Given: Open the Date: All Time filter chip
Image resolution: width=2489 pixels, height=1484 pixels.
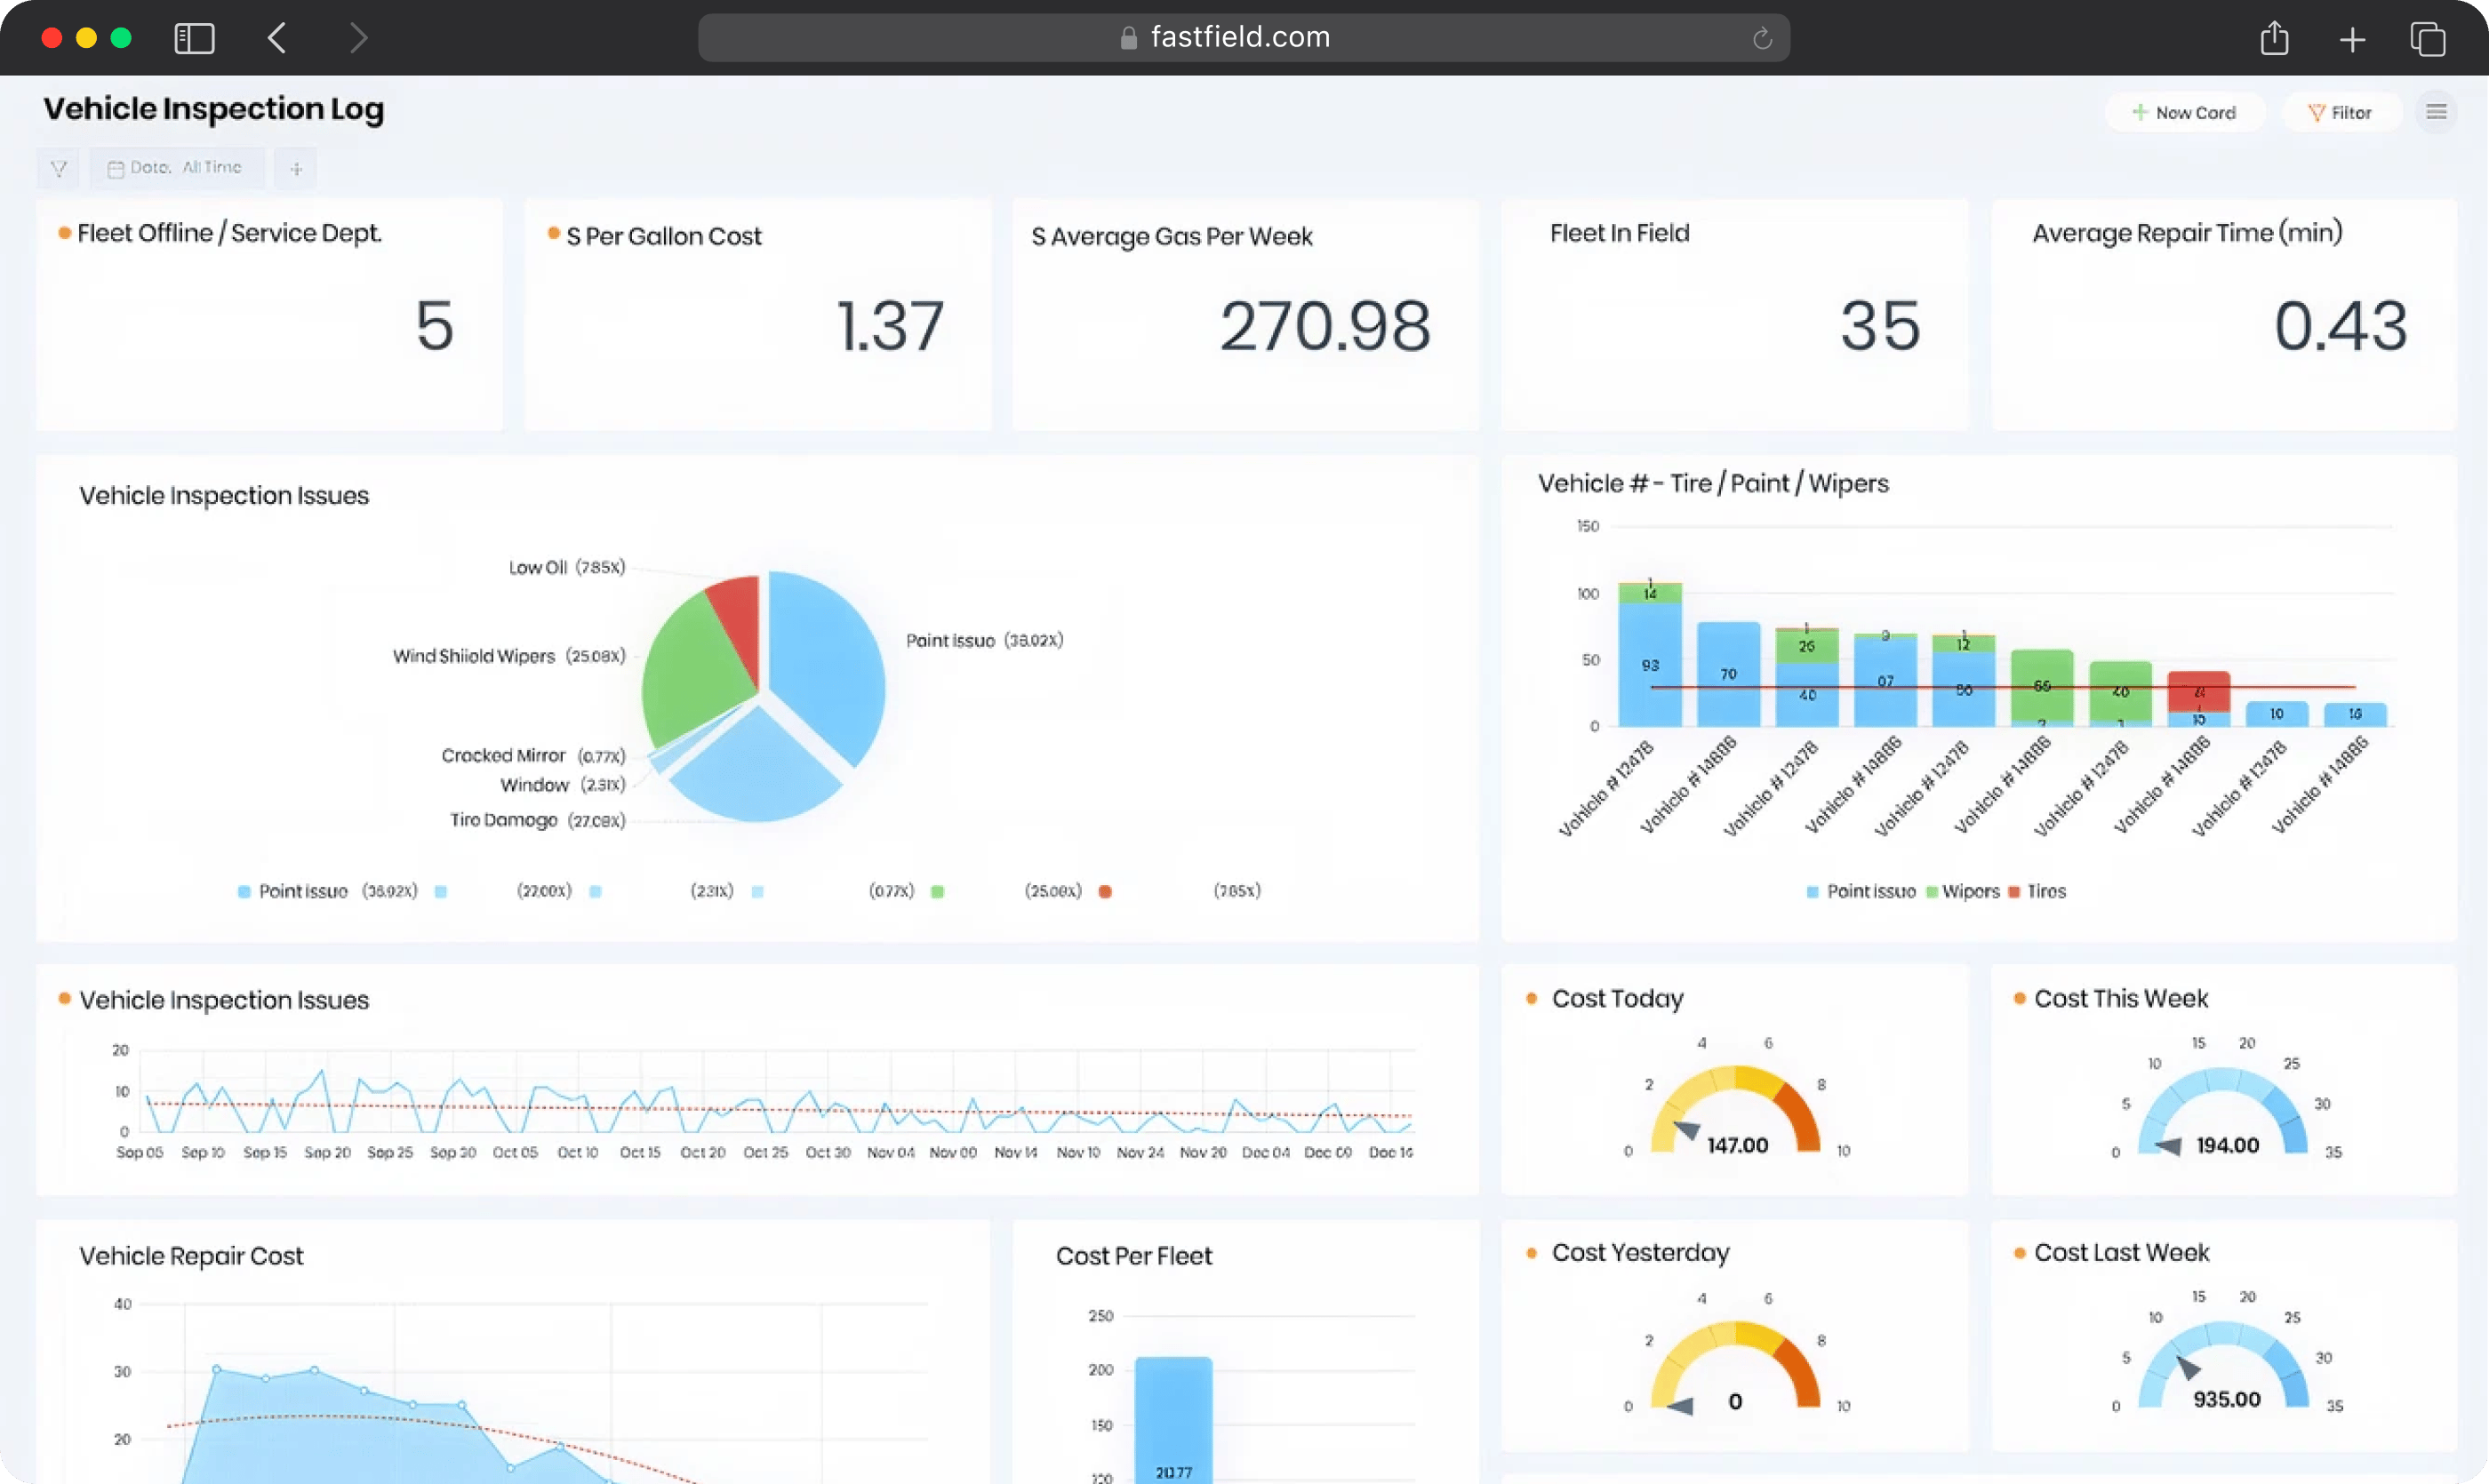Looking at the screenshot, I should [x=176, y=168].
